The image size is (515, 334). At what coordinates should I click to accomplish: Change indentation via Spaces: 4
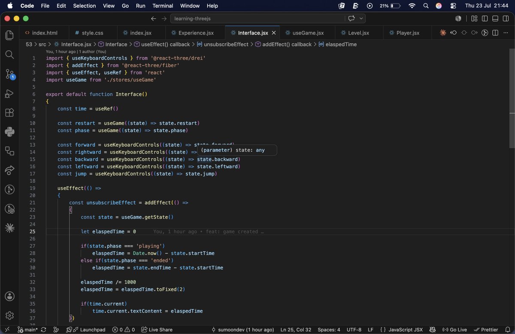[x=329, y=330]
